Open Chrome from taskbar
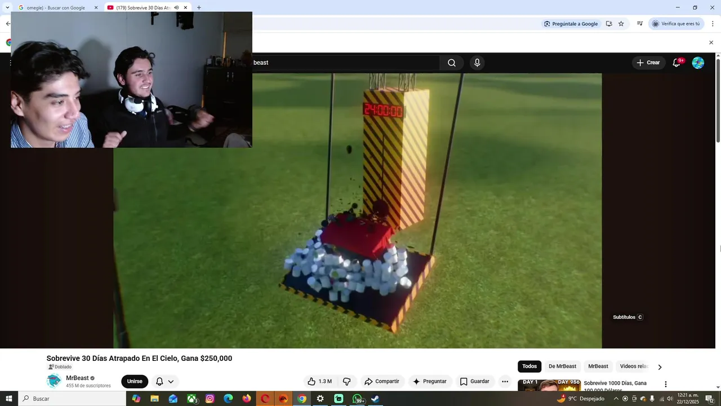Screen dimensions: 721x406 click(x=302, y=399)
